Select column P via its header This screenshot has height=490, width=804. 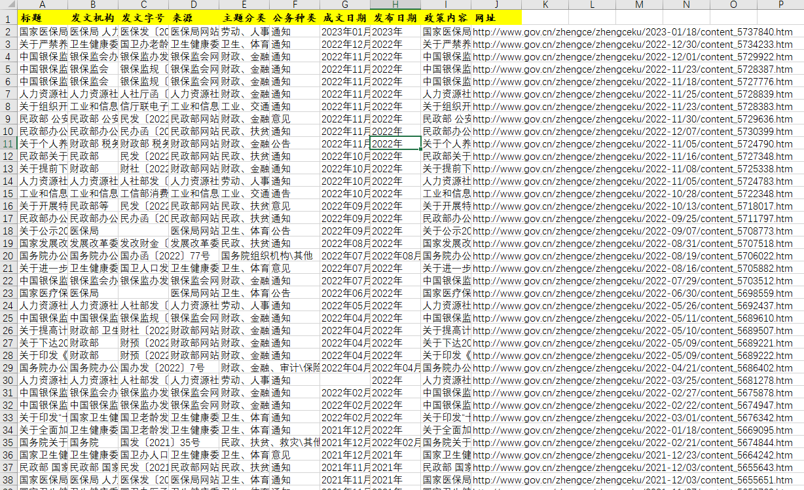[x=780, y=5]
